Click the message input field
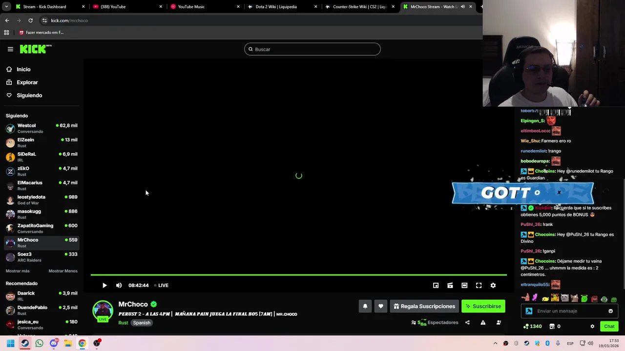The height and width of the screenshot is (351, 625). click(x=570, y=311)
